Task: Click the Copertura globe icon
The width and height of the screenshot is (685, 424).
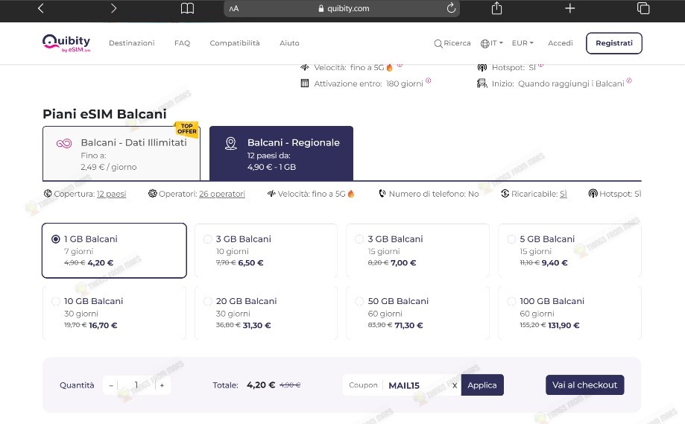Action: click(x=48, y=194)
